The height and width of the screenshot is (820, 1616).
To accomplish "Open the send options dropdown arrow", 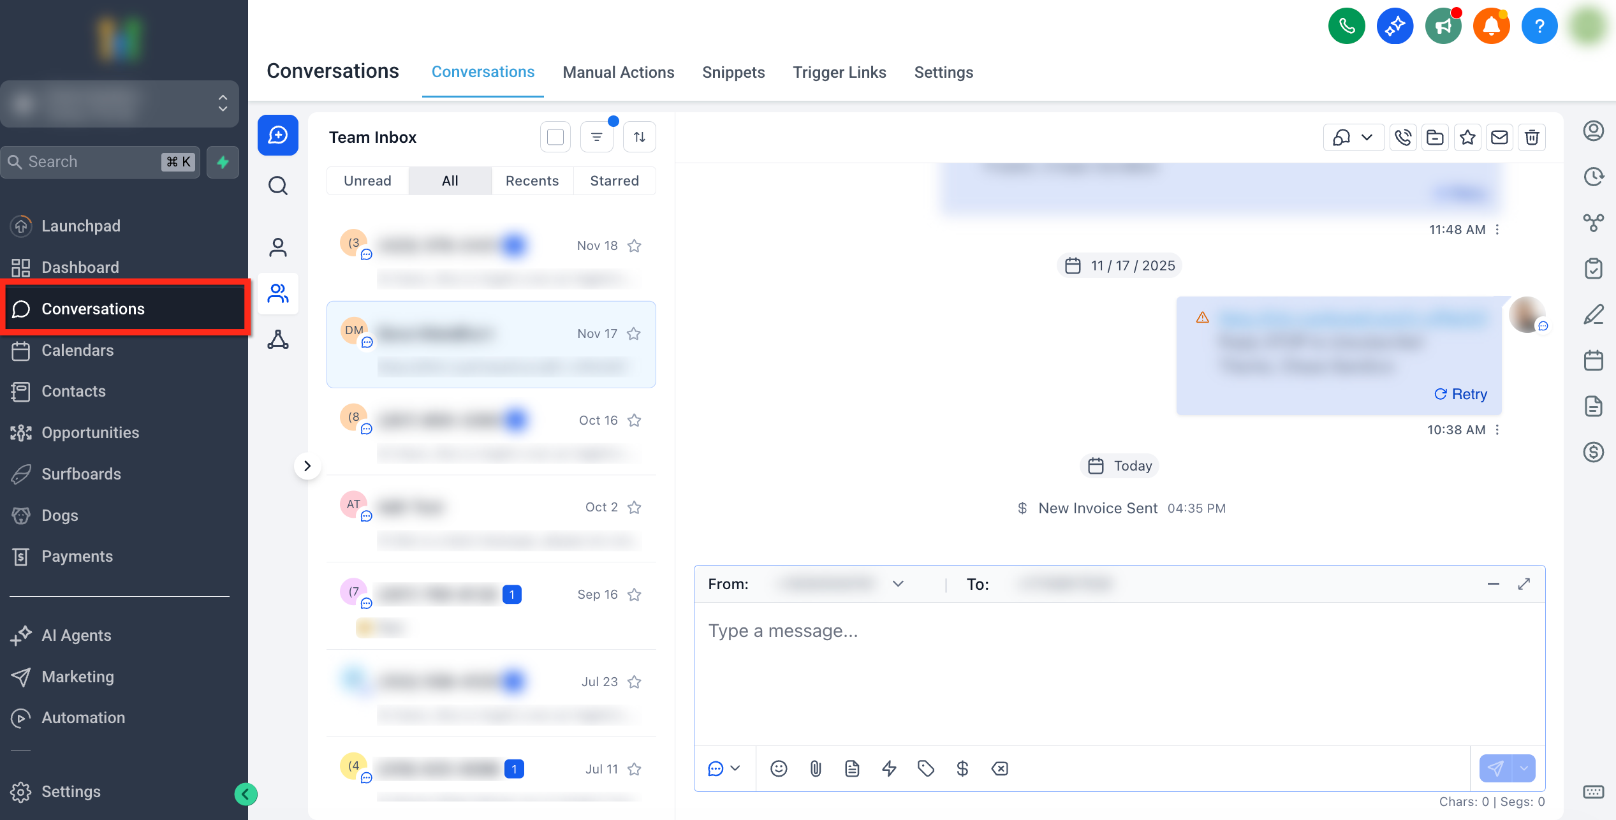I will (1525, 768).
